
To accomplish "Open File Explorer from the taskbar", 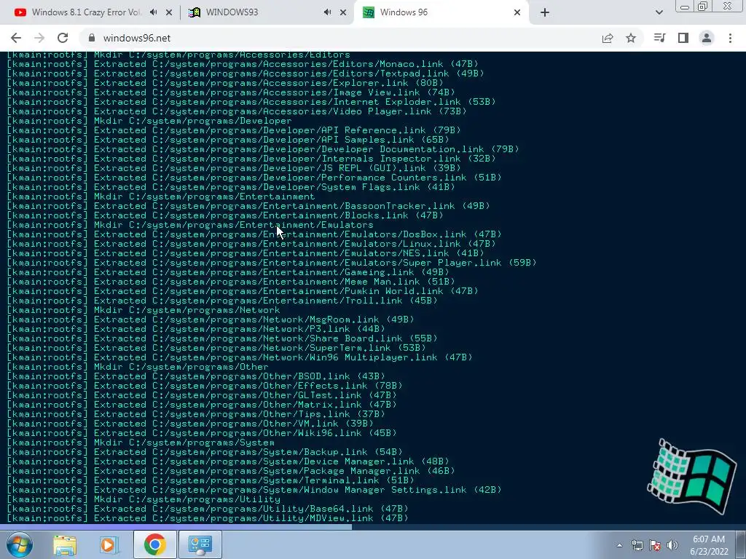I will point(65,544).
